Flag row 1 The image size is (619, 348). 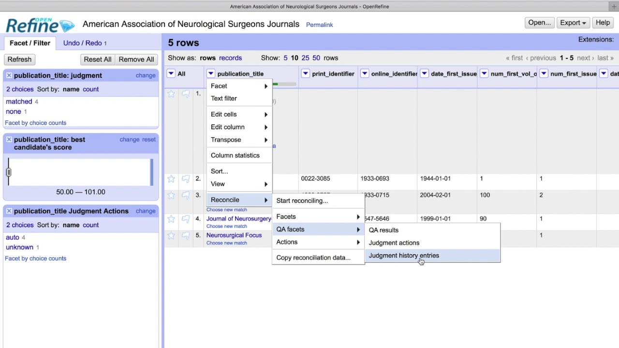pyautogui.click(x=185, y=94)
